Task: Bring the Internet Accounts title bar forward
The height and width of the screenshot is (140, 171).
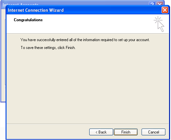Action: (x=76, y=3)
